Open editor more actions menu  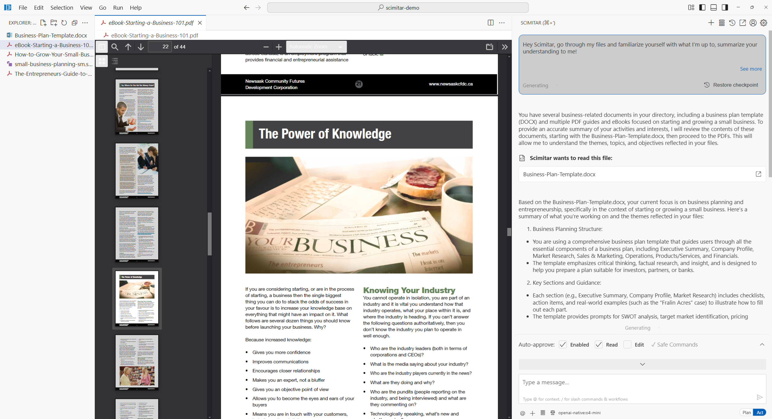(502, 23)
